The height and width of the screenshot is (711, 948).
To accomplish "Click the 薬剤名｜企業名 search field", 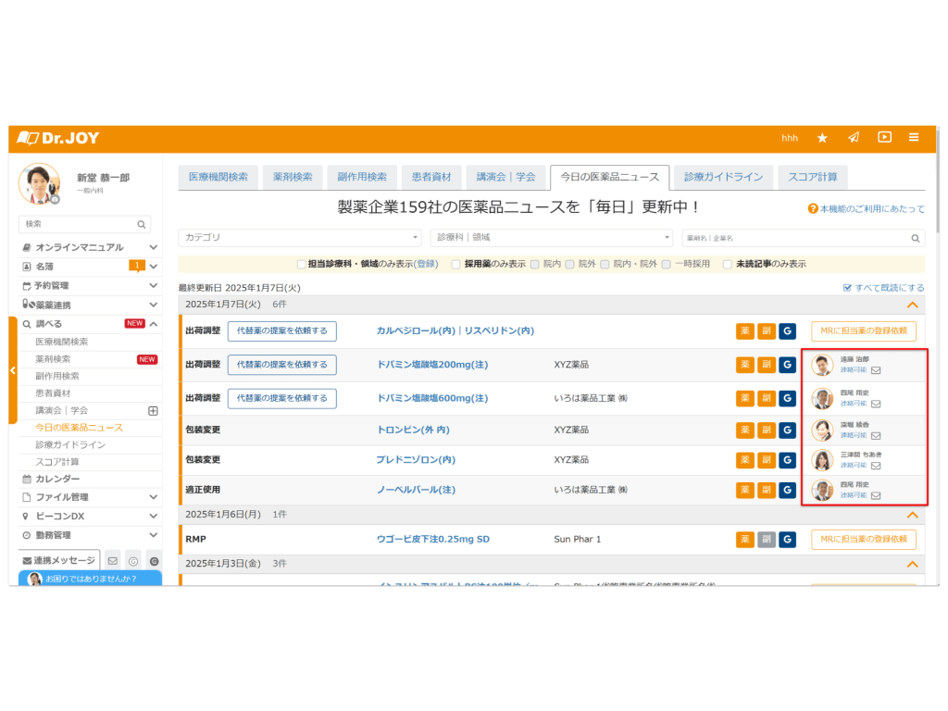I will (x=796, y=238).
